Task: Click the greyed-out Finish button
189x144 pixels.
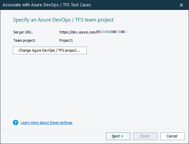Action: pyautogui.click(x=145, y=136)
